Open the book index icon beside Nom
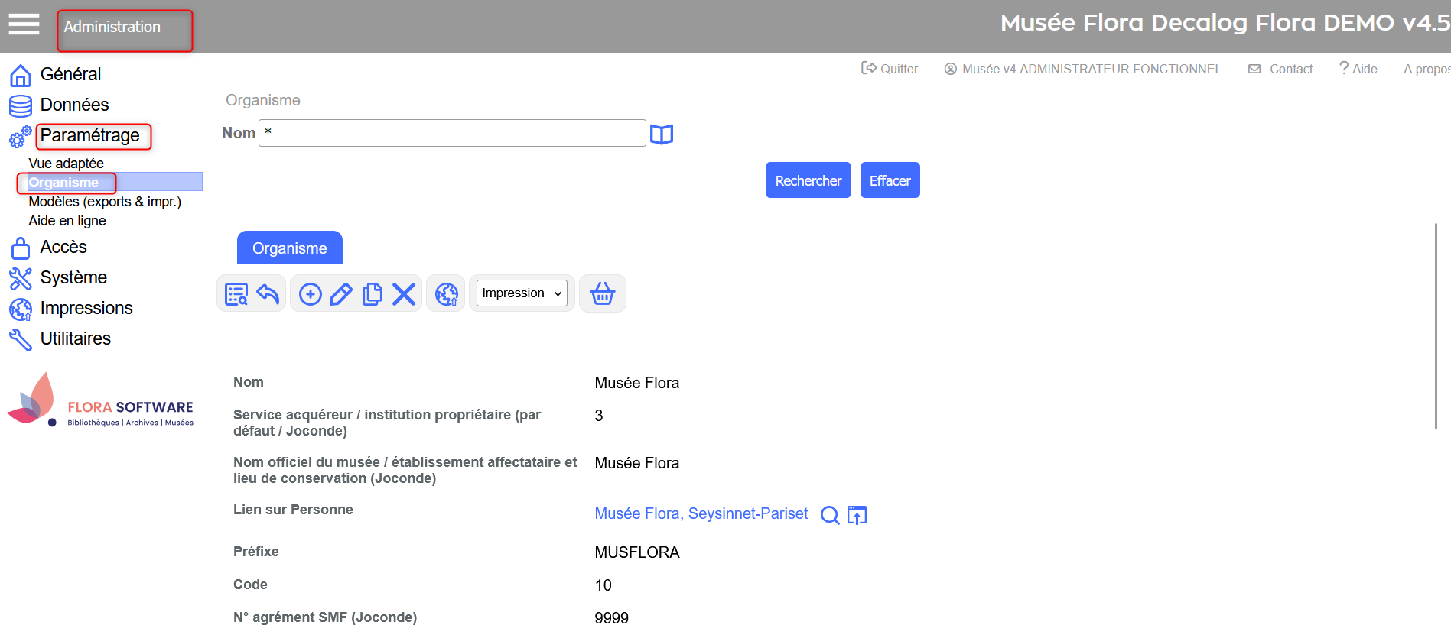The height and width of the screenshot is (638, 1451). click(662, 134)
